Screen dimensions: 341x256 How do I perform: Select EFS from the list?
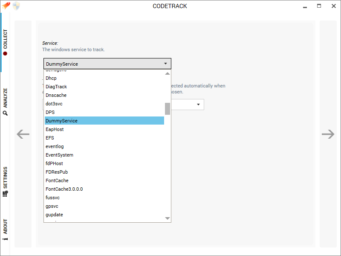pyautogui.click(x=104, y=138)
